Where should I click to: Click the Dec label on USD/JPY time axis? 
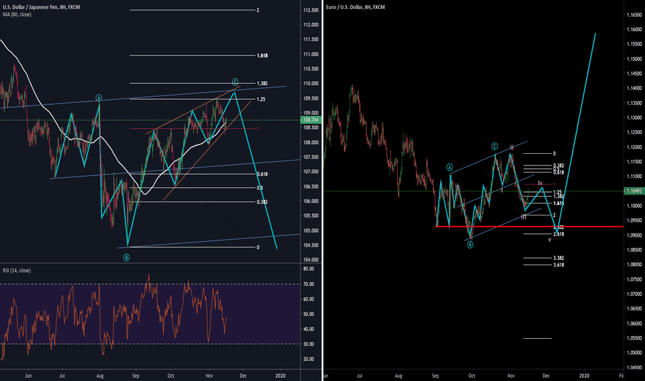coord(244,374)
